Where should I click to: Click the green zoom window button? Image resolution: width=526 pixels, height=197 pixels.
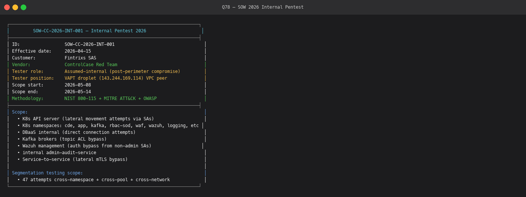point(23,7)
